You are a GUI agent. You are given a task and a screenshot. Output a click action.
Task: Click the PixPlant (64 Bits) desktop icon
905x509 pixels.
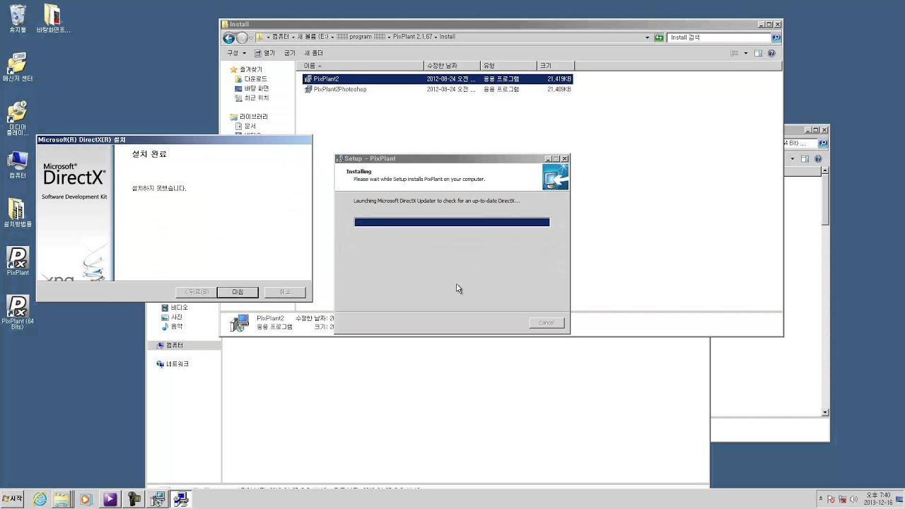pyautogui.click(x=18, y=312)
